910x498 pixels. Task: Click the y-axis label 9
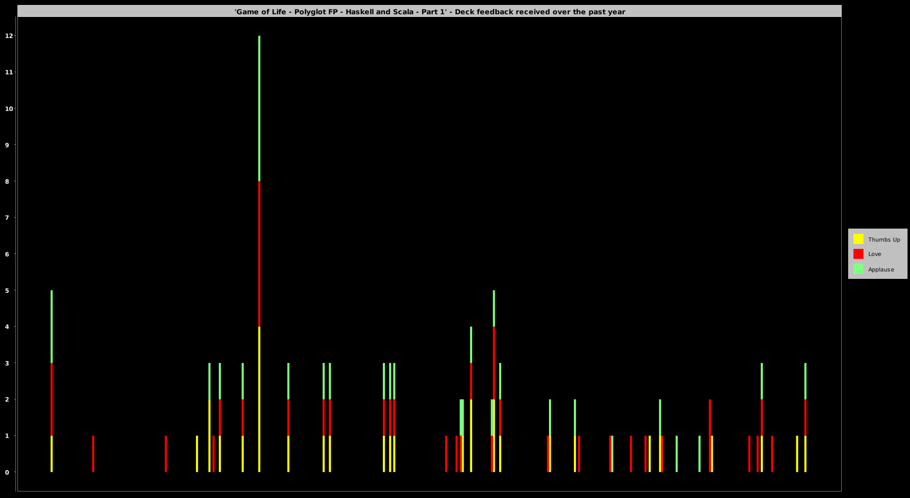pyautogui.click(x=7, y=145)
